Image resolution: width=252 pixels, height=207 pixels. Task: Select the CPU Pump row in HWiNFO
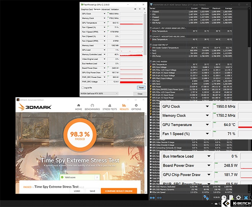tap(191, 56)
